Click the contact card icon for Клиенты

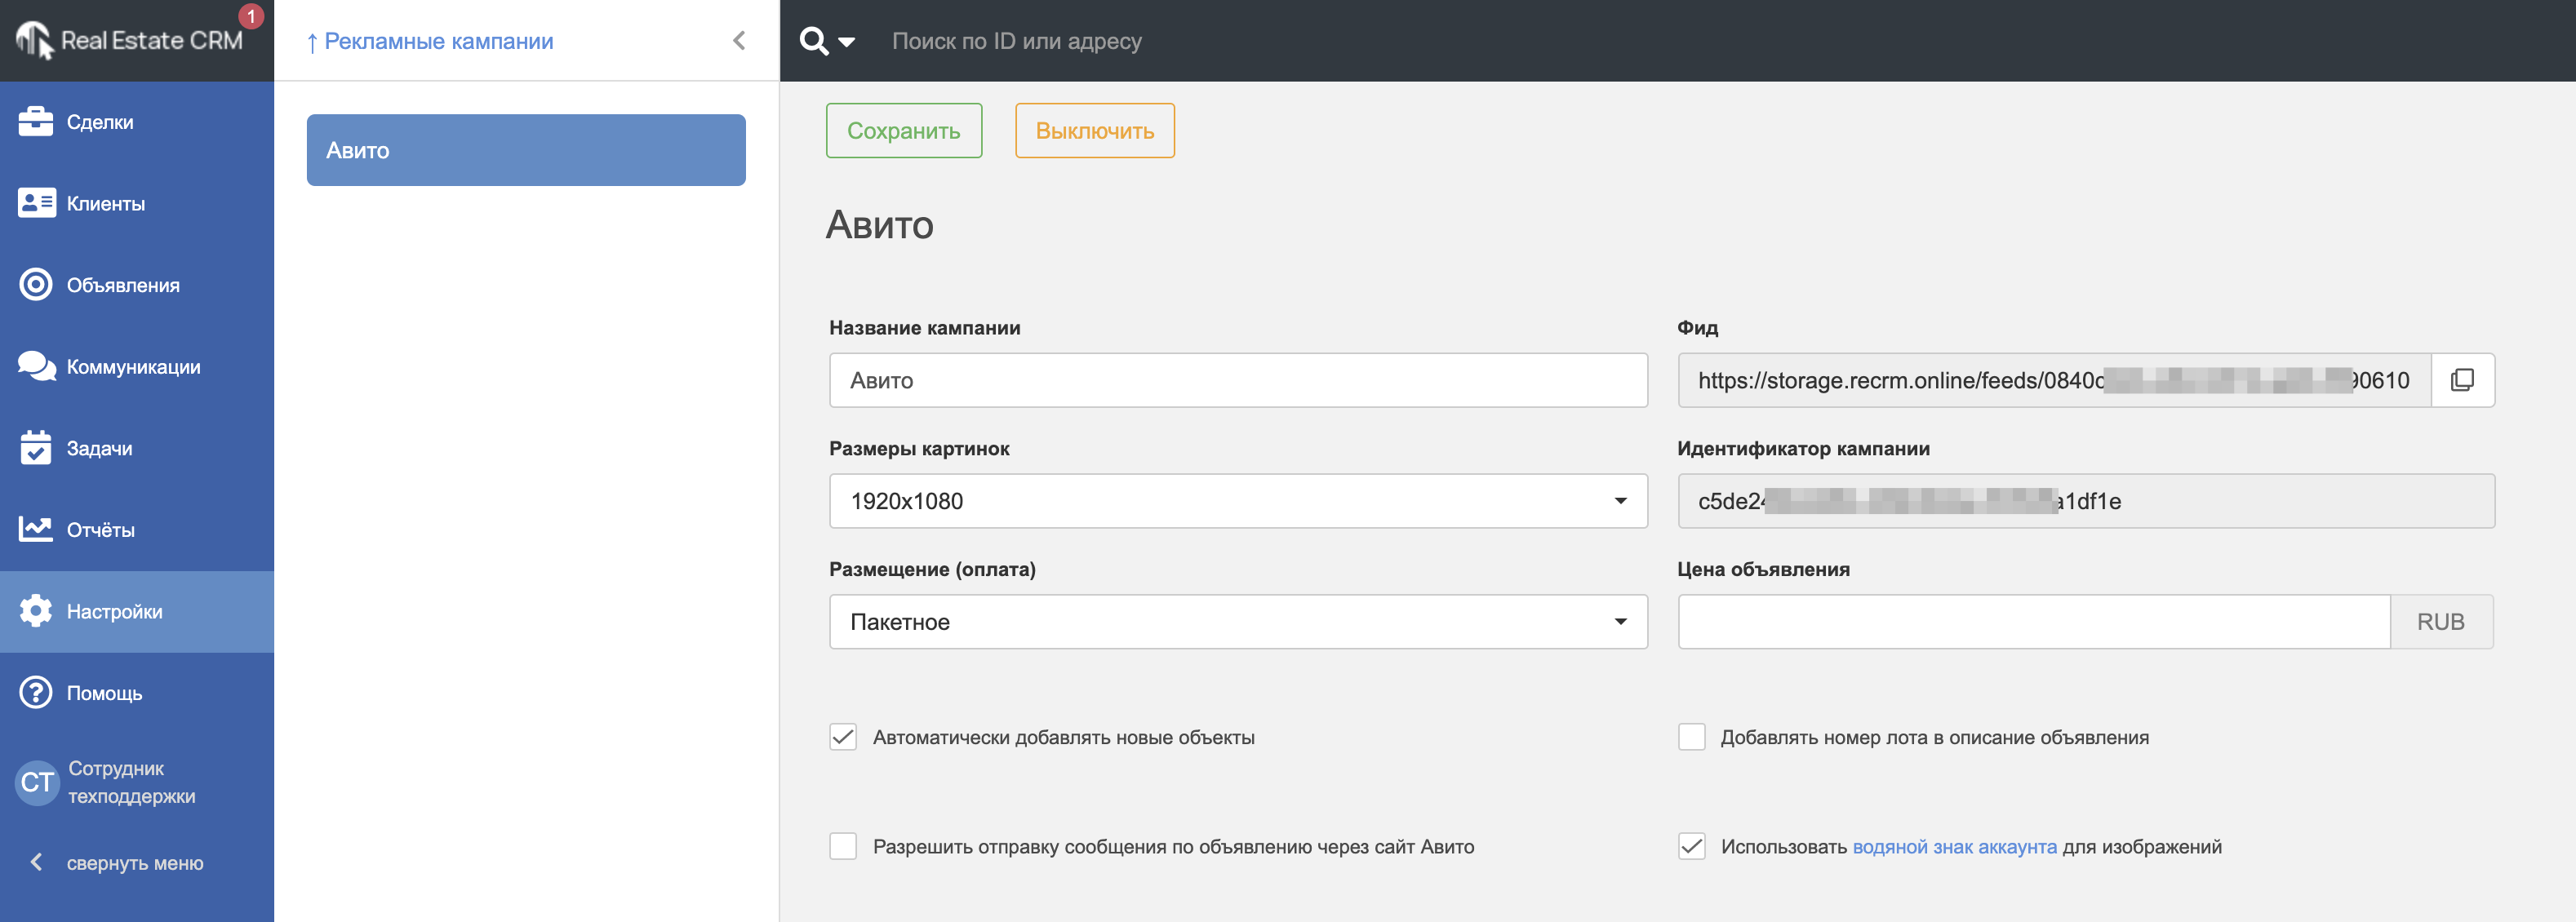pos(37,203)
